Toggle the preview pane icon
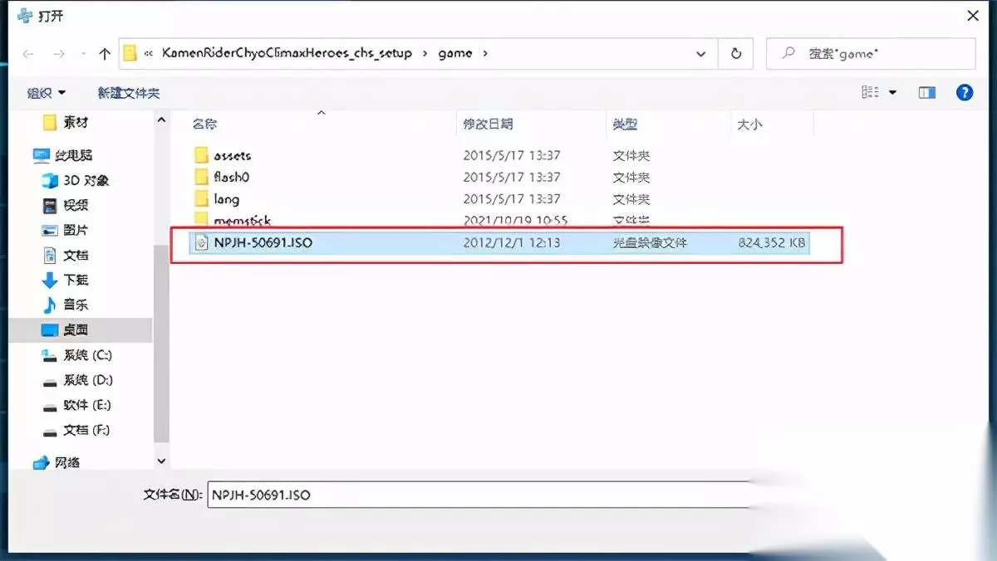Viewport: 997px width, 561px height. click(x=927, y=93)
